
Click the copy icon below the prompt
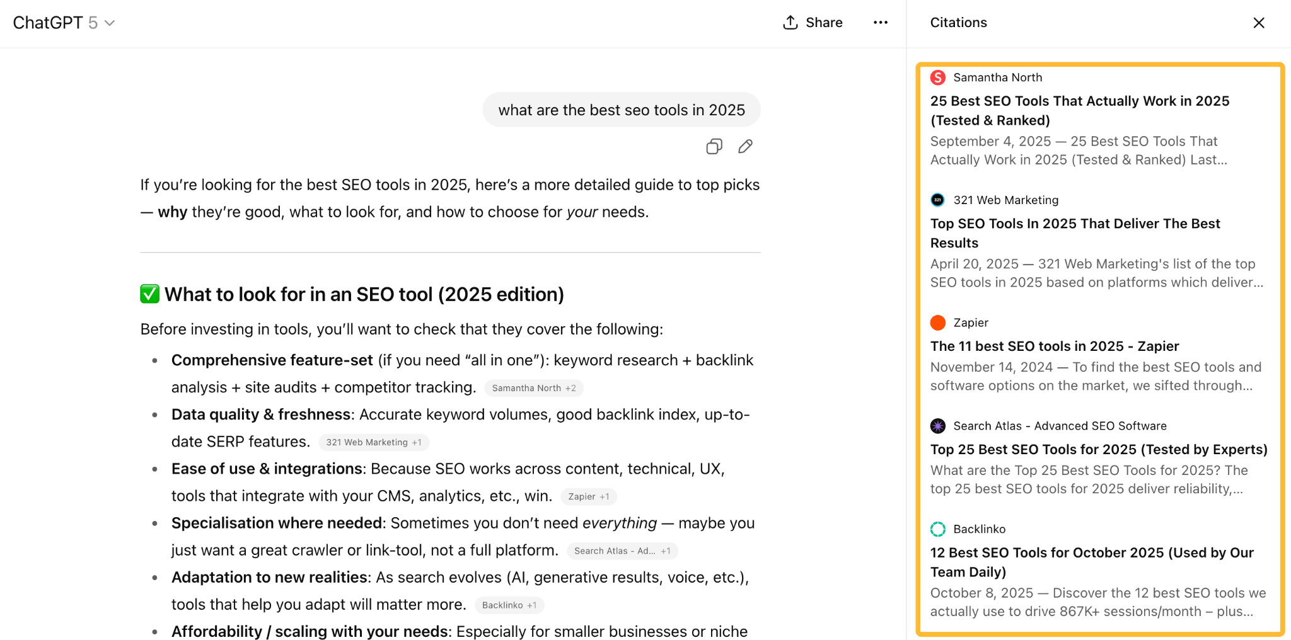click(713, 146)
